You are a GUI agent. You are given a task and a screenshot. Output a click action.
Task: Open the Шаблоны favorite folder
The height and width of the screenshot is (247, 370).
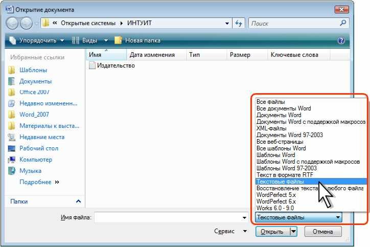[33, 70]
